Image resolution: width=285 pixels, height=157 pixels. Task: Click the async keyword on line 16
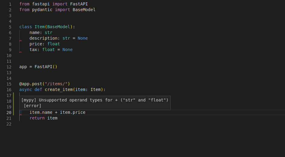[26, 89]
